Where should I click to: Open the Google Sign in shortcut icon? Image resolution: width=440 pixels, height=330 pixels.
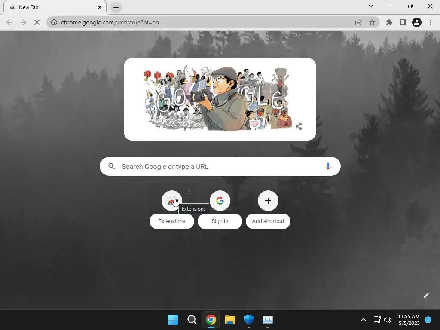click(x=220, y=201)
